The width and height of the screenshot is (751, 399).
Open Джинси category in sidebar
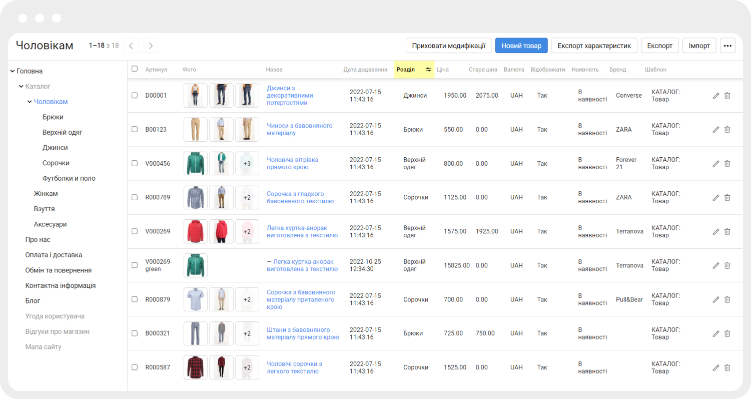coord(55,148)
